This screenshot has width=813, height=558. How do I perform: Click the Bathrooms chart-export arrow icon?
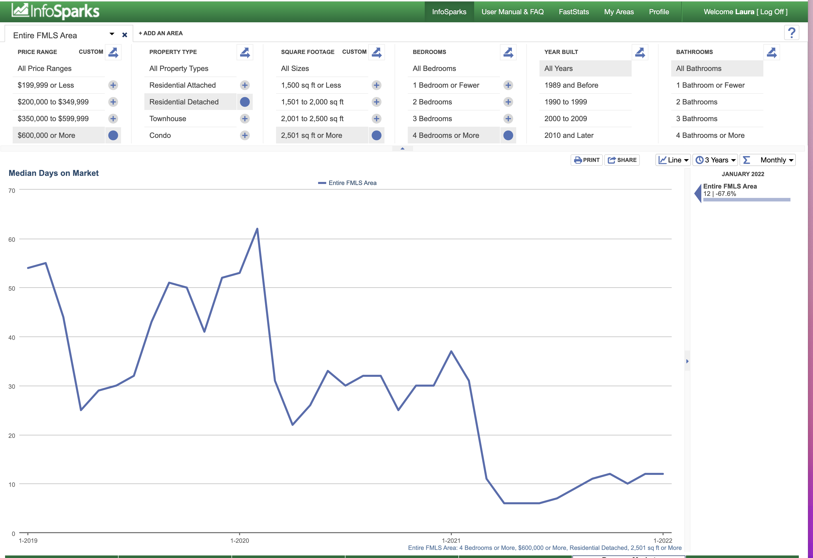tap(771, 52)
